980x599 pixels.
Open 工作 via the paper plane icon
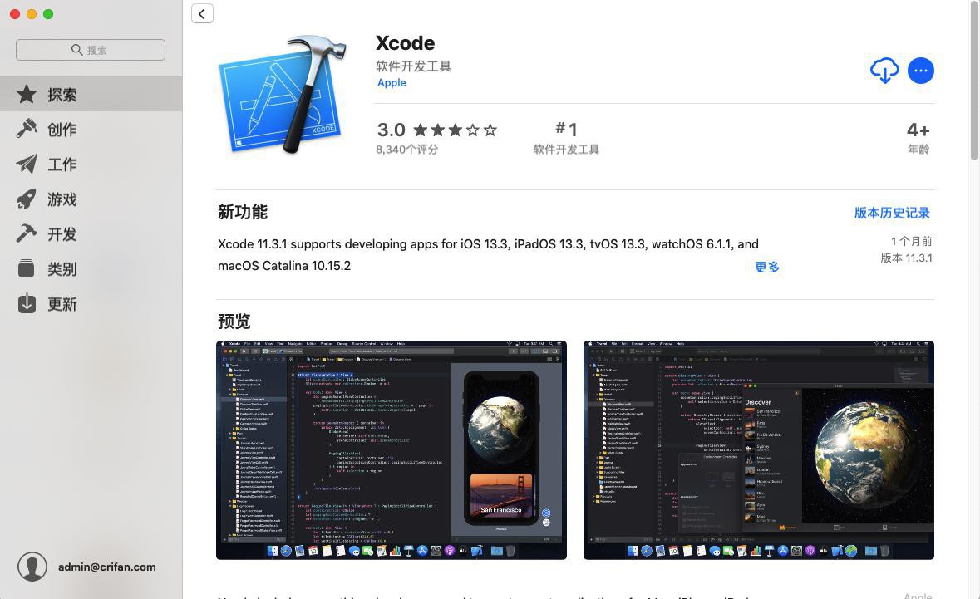pos(27,164)
